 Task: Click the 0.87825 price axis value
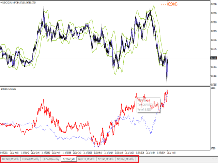(x=214, y=31)
